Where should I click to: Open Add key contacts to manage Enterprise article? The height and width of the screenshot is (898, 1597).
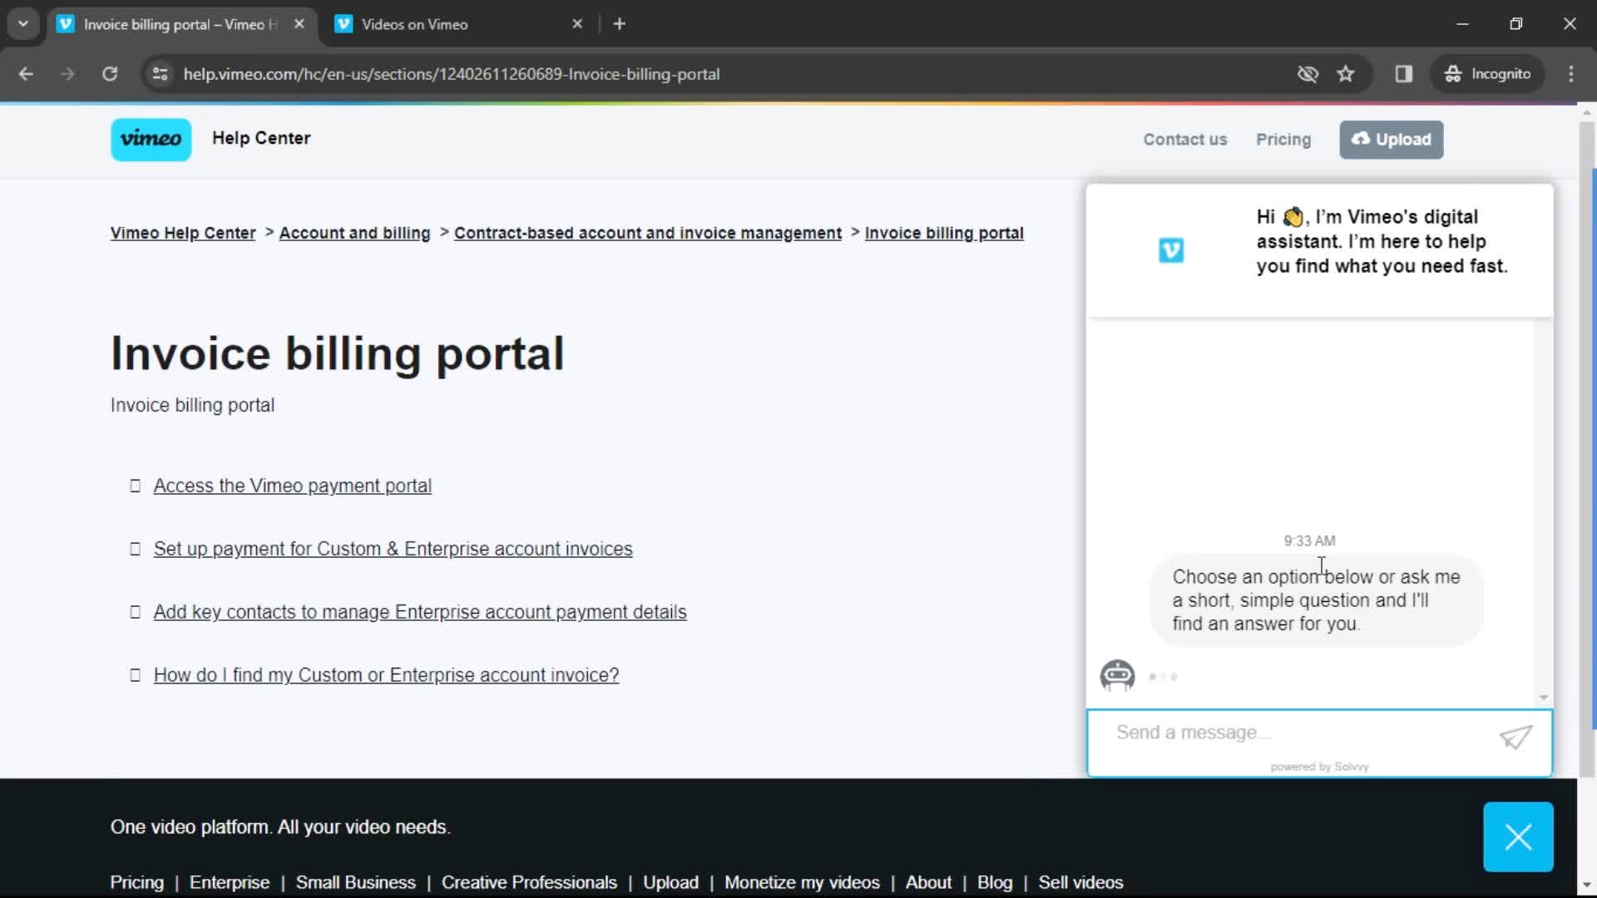point(420,612)
